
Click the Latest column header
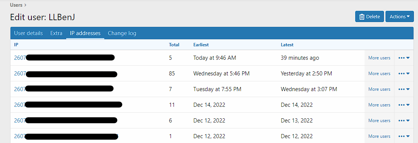coord(287,45)
